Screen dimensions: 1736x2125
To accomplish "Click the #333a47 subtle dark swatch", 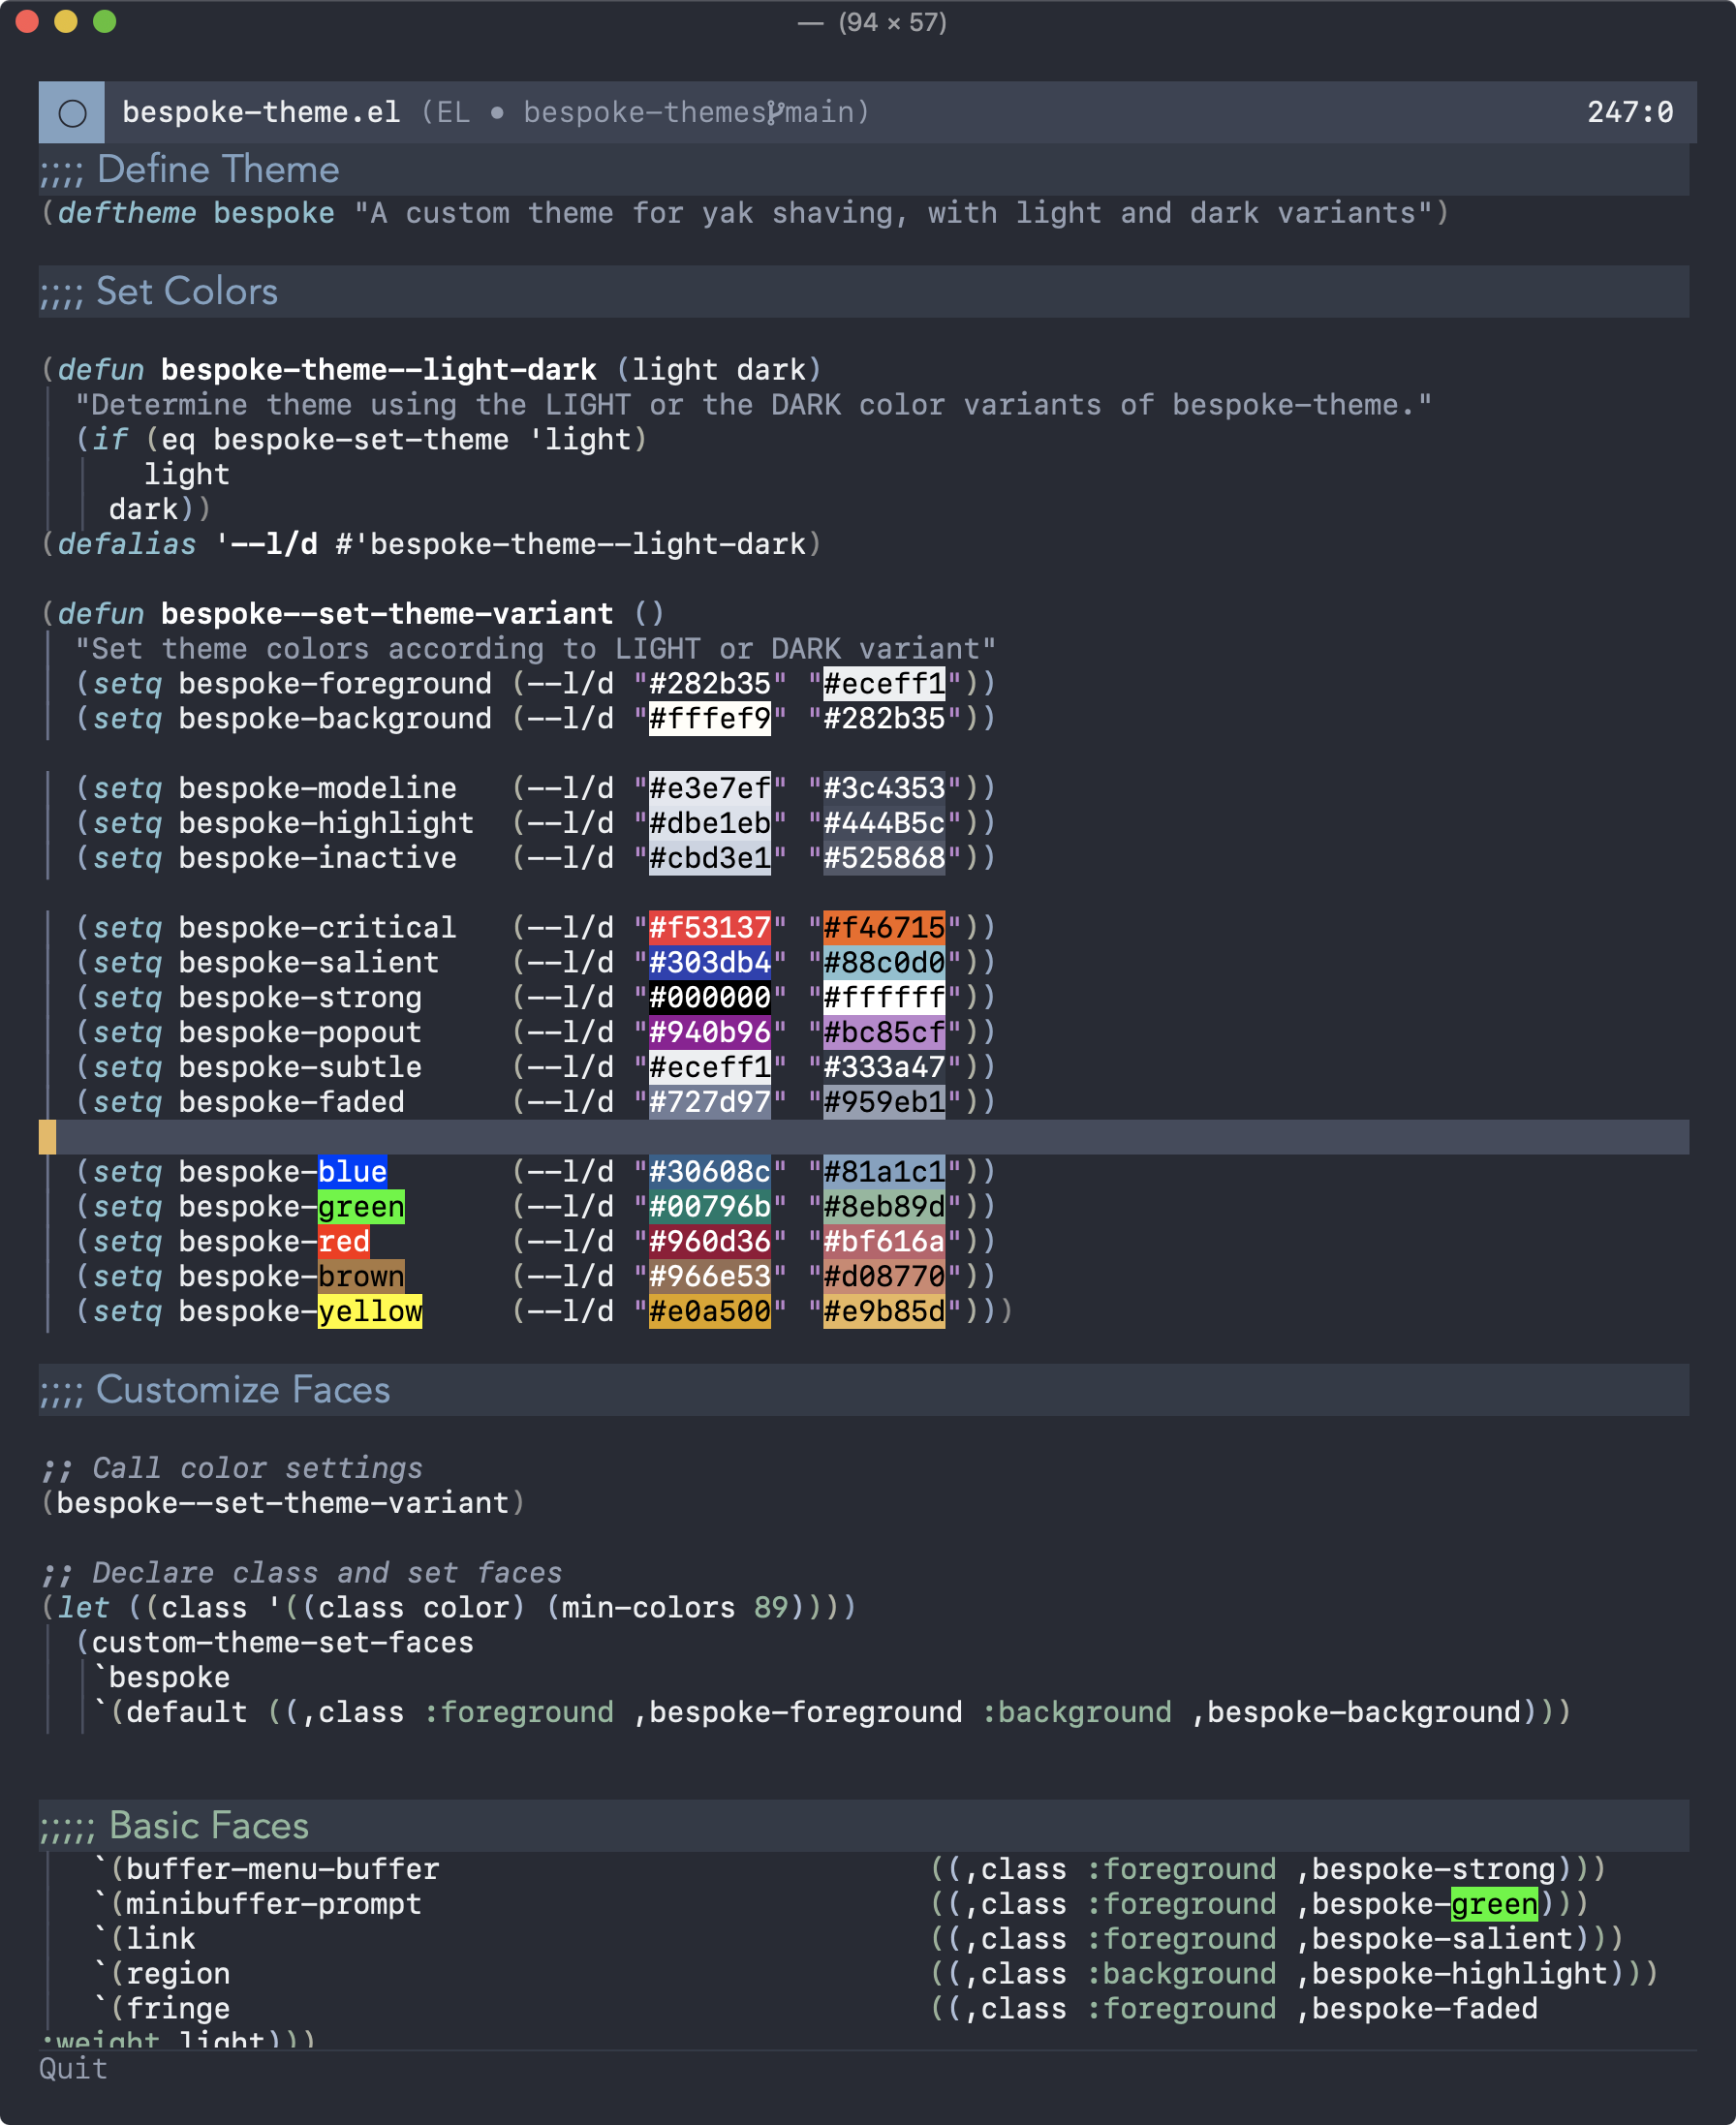I will pyautogui.click(x=884, y=1067).
